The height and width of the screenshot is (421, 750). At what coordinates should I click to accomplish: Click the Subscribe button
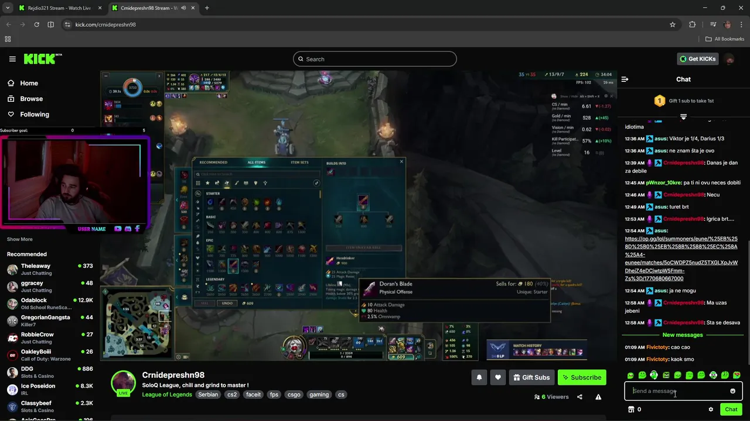582,378
